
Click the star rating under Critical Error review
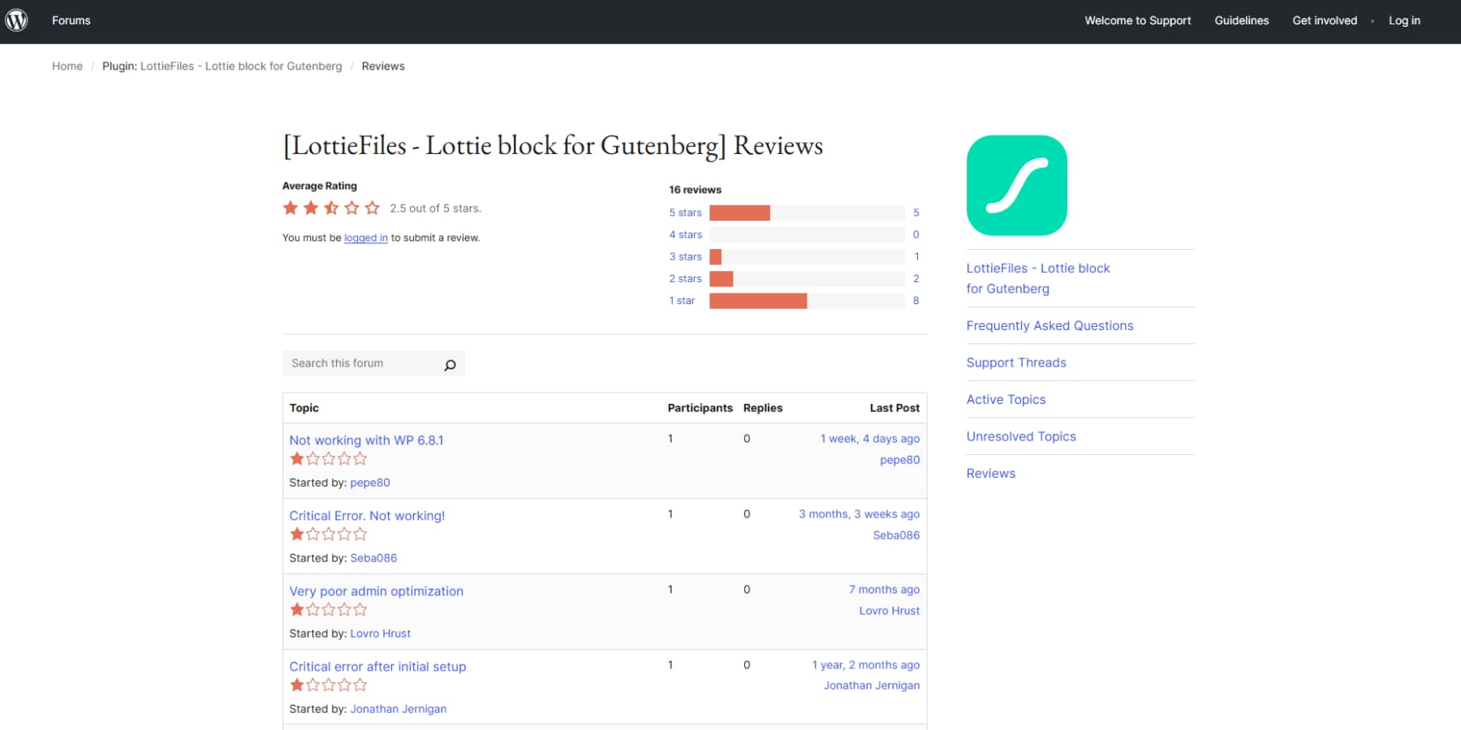point(328,534)
